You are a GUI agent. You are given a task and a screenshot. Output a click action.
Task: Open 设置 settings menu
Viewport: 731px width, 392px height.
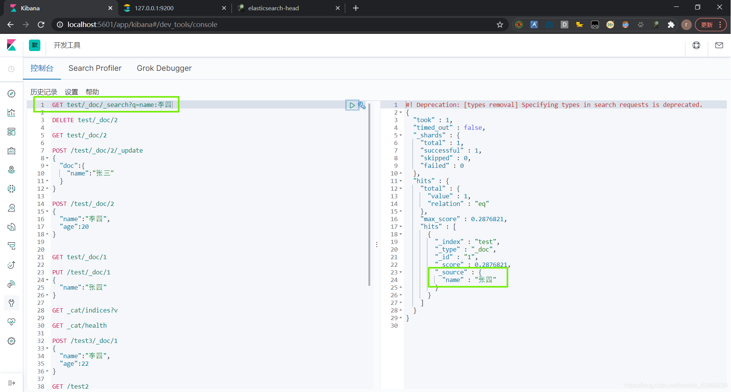(x=71, y=92)
